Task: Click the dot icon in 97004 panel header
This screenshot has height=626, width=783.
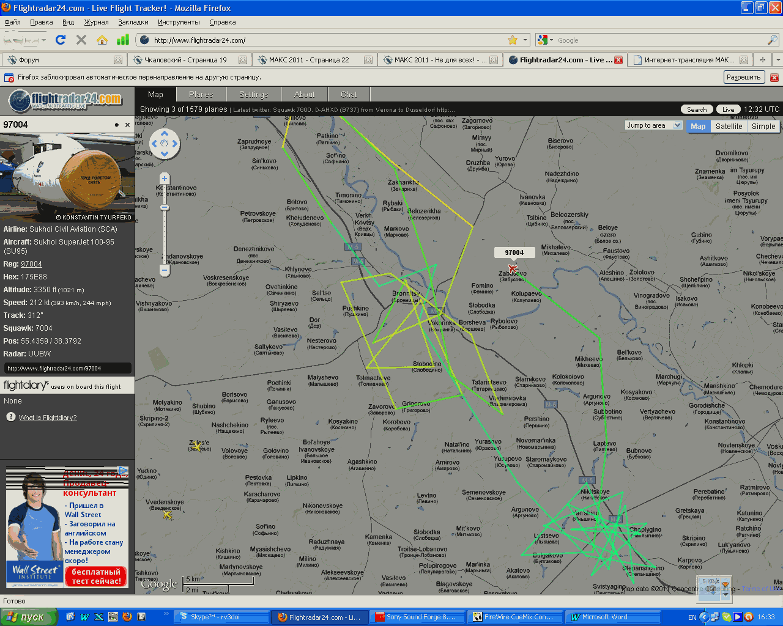Action: click(x=116, y=125)
